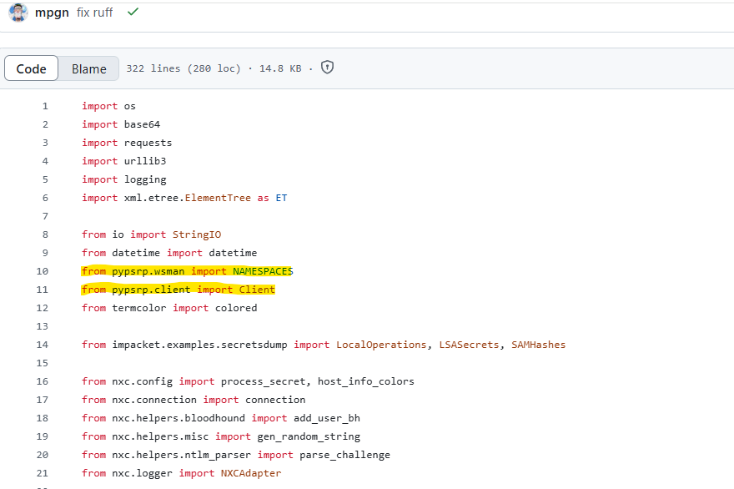This screenshot has width=734, height=489.
Task: Select the Code view tab
Action: 32,68
